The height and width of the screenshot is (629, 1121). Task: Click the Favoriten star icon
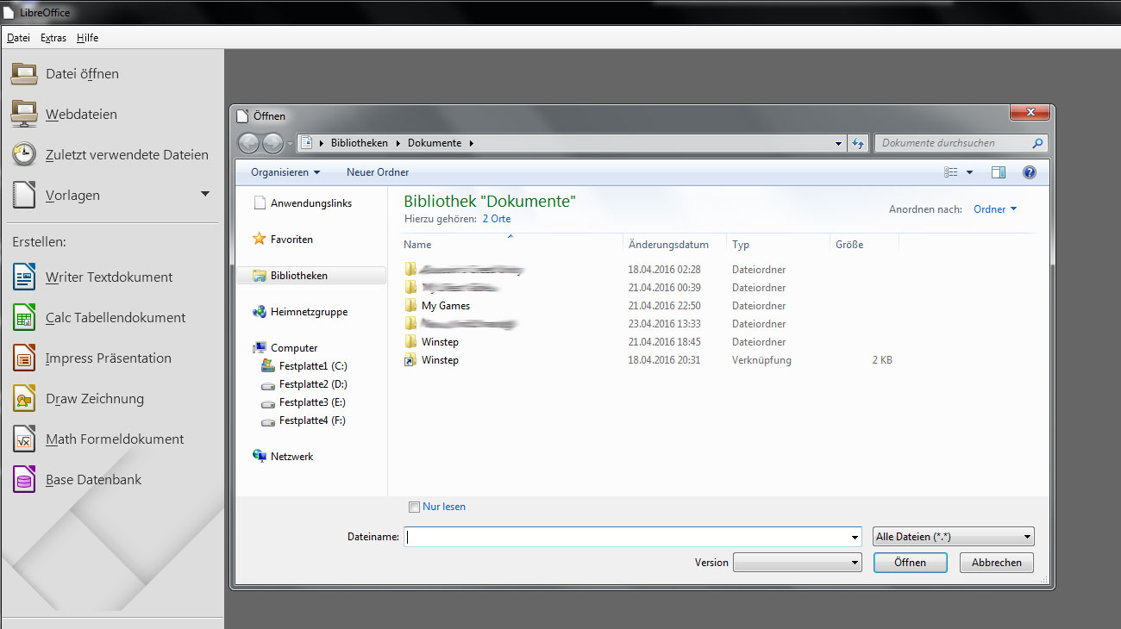259,239
